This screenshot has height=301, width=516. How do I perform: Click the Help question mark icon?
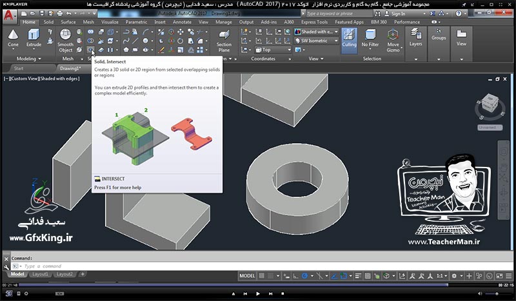click(459, 14)
